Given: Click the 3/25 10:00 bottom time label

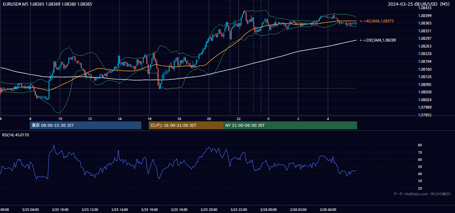Looking at the screenshot, I should [x=60, y=210].
